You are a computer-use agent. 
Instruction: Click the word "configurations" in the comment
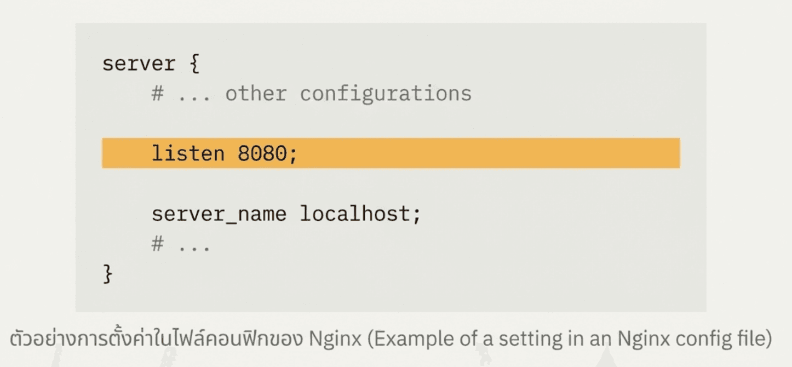[386, 94]
